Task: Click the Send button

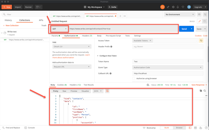Action: [x=184, y=29]
